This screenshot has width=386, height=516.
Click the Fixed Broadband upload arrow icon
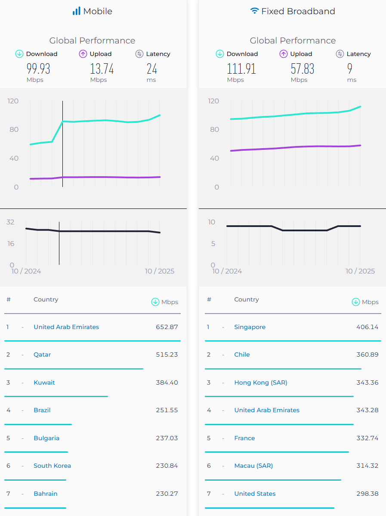click(x=284, y=54)
